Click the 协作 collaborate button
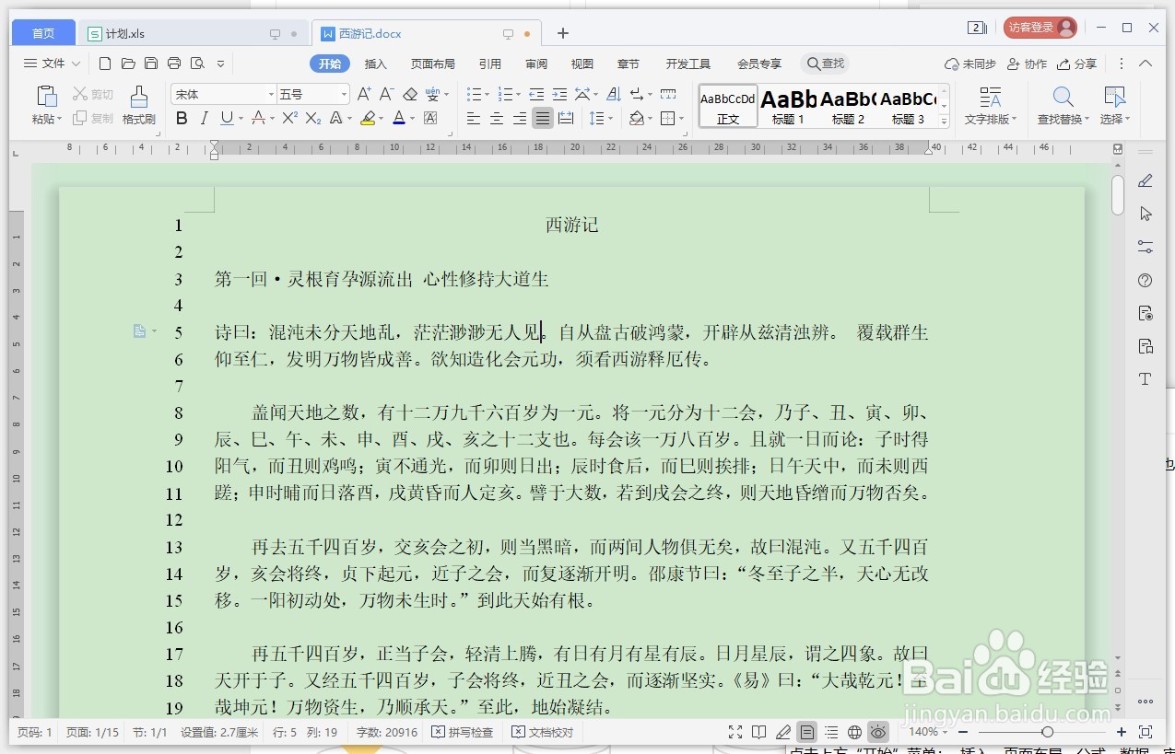 tap(1028, 64)
